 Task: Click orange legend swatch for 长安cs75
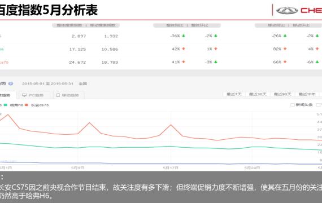[x=27, y=105]
